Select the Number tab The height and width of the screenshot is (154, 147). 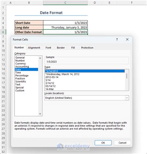[x=19, y=47]
